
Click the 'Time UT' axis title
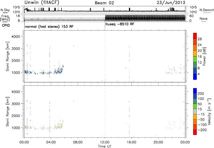coord(105,146)
